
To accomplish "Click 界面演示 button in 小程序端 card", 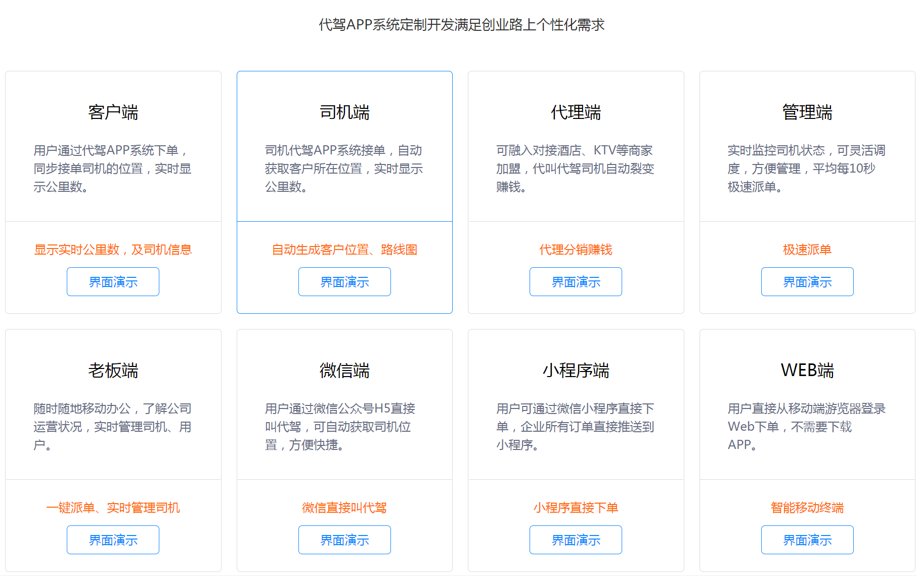I will 576,540.
